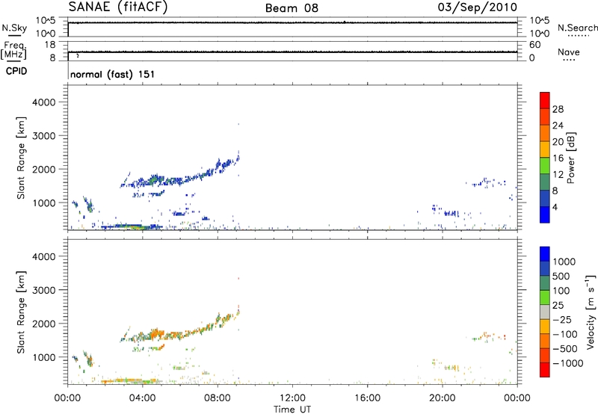Select the bright blue bottom Power color bar segment
Screen dimensions: 598x414
coord(545,214)
